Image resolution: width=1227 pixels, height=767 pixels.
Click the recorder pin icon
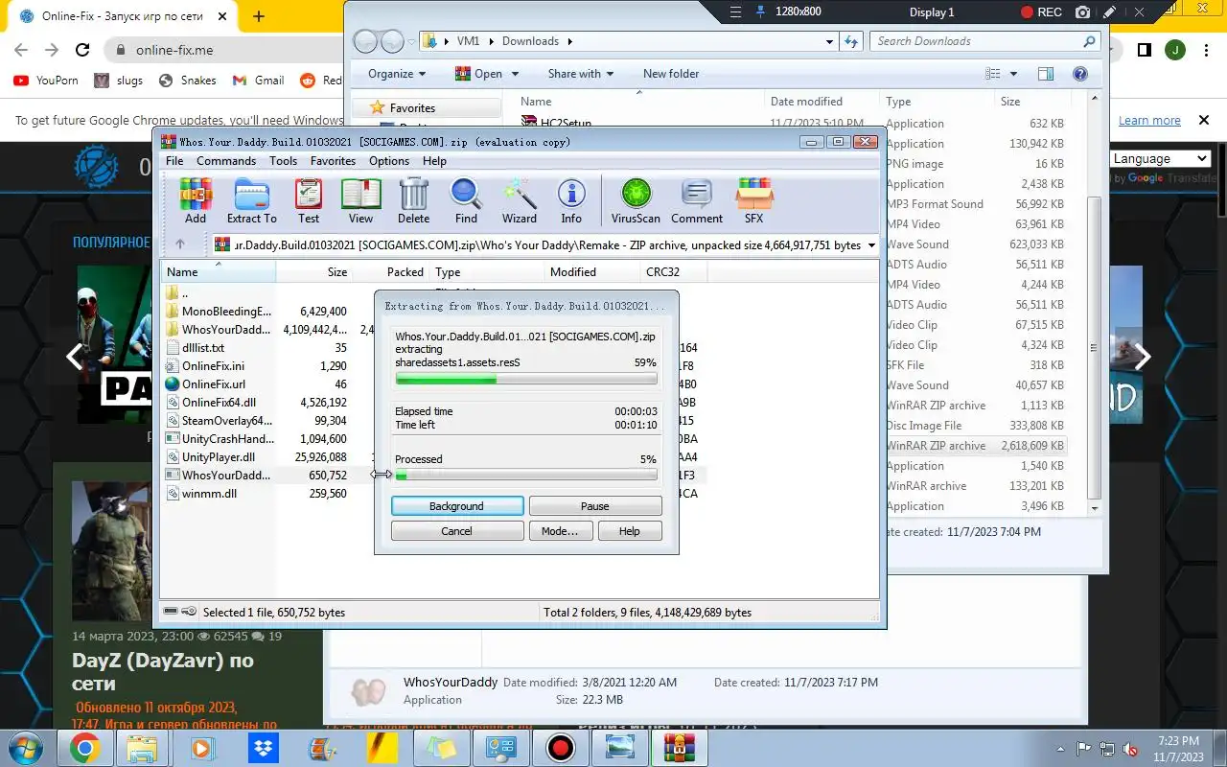click(x=761, y=12)
